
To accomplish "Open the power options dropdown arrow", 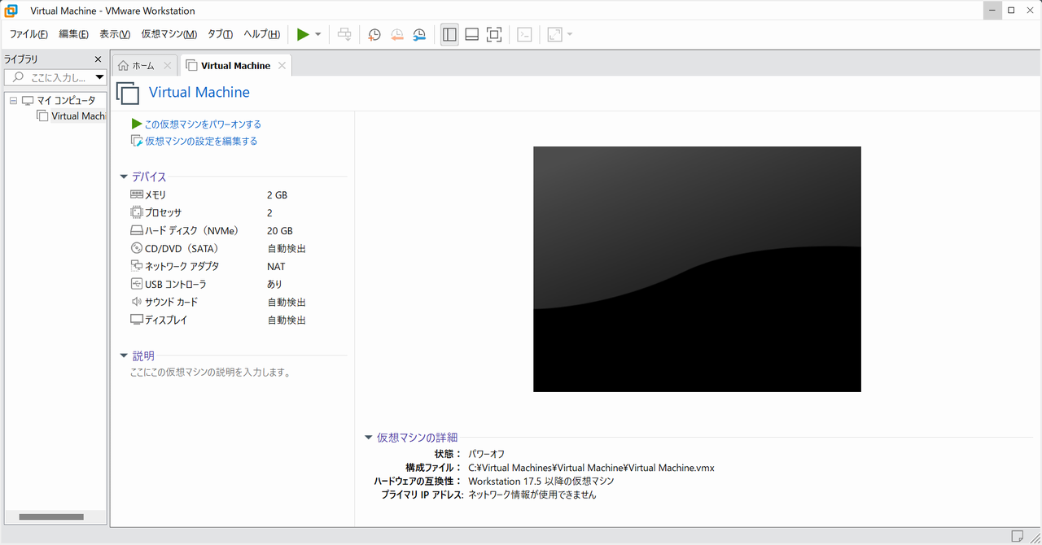I will click(318, 34).
